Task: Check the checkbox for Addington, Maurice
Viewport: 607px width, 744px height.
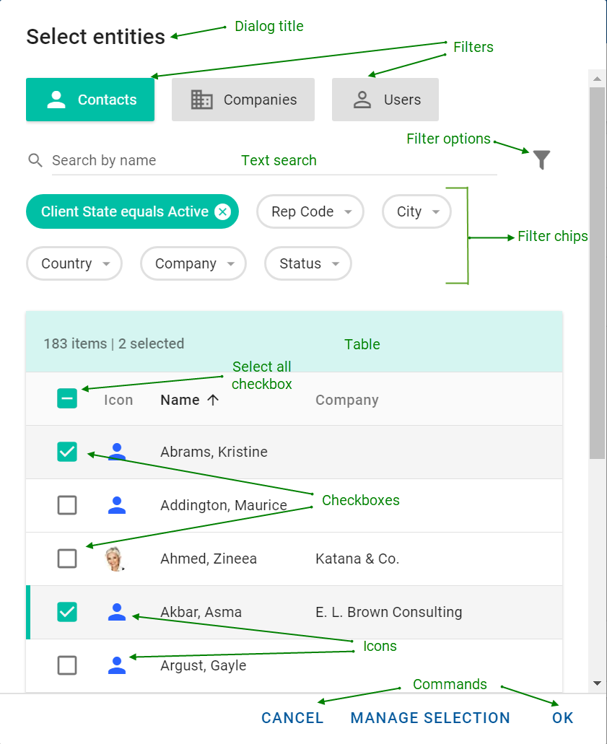Action: pos(67,505)
